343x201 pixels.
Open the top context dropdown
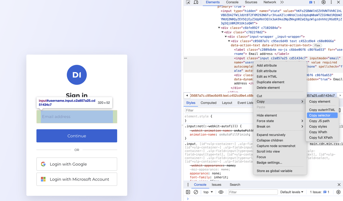(x=208, y=192)
